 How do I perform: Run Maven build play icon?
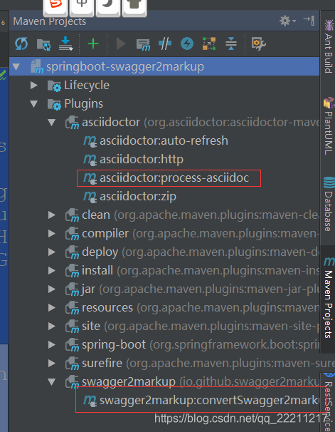121,43
